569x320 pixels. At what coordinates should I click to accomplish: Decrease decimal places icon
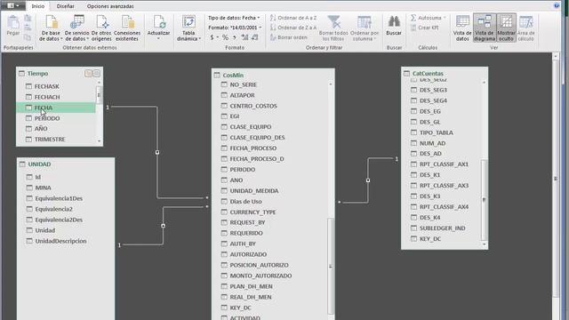click(255, 37)
